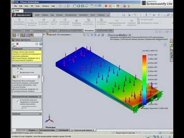Click the Back arrow in the PropertyManager

tap(37, 44)
